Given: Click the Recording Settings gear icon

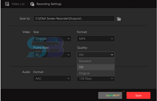Looking at the screenshot, I should (32, 4).
